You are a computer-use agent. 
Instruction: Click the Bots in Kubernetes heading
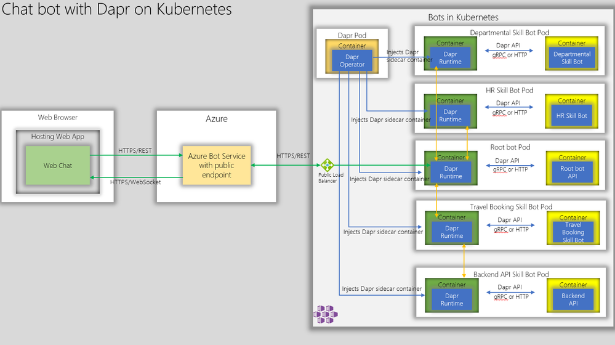click(x=463, y=17)
